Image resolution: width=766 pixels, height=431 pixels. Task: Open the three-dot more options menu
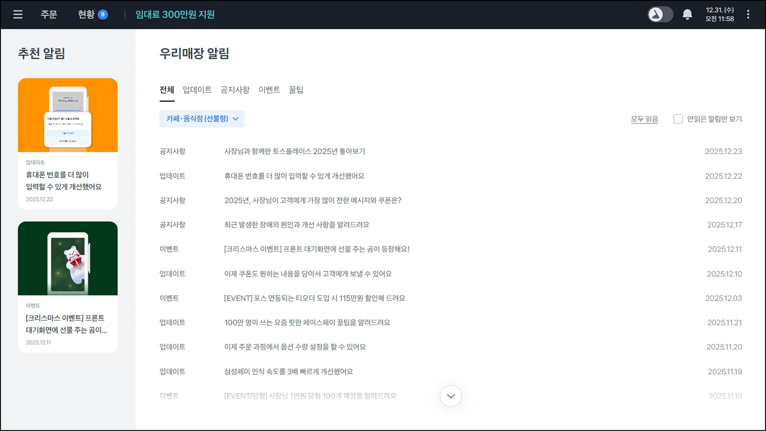coord(748,15)
